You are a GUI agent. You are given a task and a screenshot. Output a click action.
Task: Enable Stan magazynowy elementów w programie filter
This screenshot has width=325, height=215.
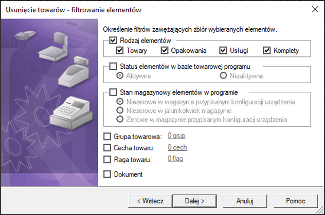114,92
